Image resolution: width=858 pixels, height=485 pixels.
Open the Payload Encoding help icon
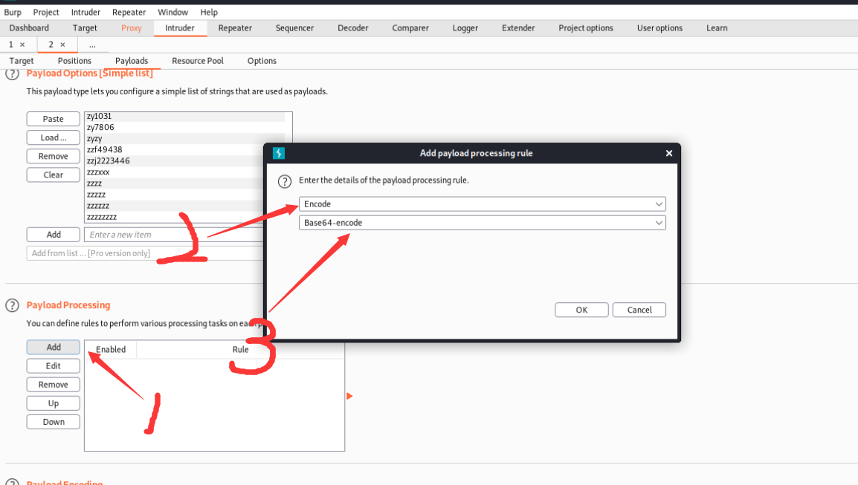click(12, 482)
